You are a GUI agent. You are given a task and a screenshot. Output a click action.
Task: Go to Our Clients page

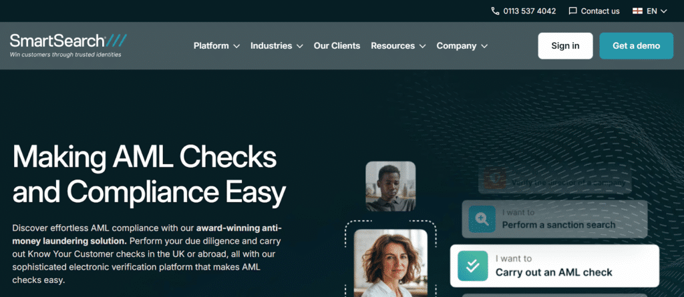coord(337,46)
